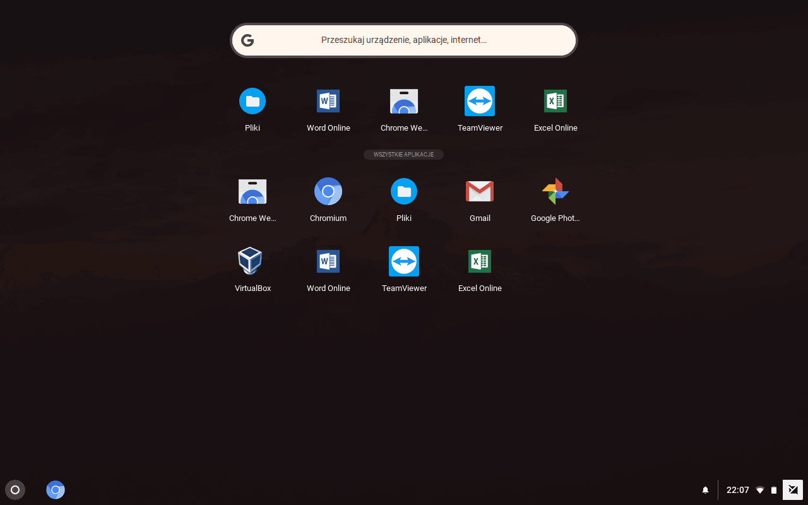808x505 pixels.
Task: Open the Gmail app
Action: point(480,191)
